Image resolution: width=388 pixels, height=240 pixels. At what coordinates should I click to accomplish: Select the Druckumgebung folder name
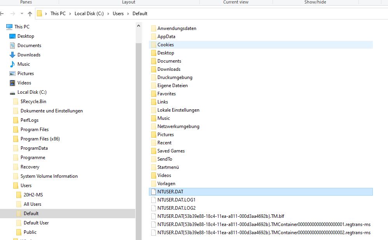(175, 77)
